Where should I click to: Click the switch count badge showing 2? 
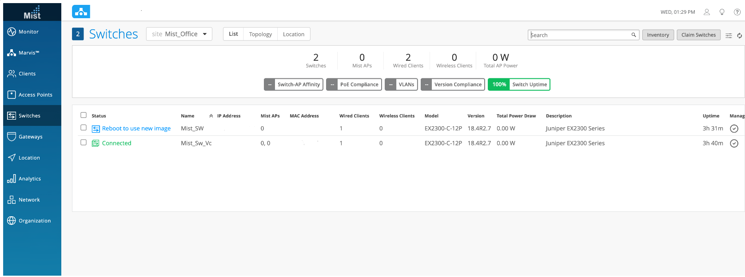(x=78, y=34)
